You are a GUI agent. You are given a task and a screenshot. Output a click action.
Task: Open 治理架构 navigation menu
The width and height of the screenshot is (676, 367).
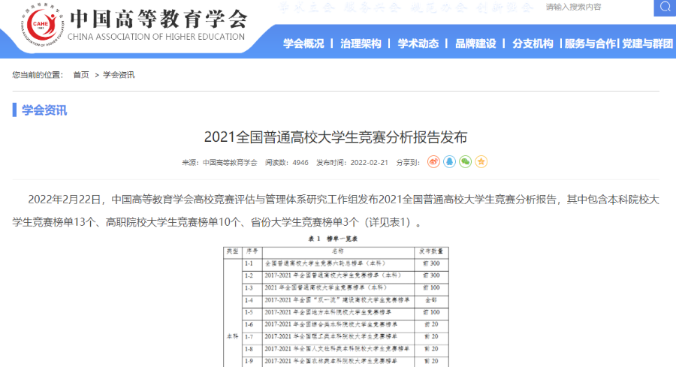point(361,44)
